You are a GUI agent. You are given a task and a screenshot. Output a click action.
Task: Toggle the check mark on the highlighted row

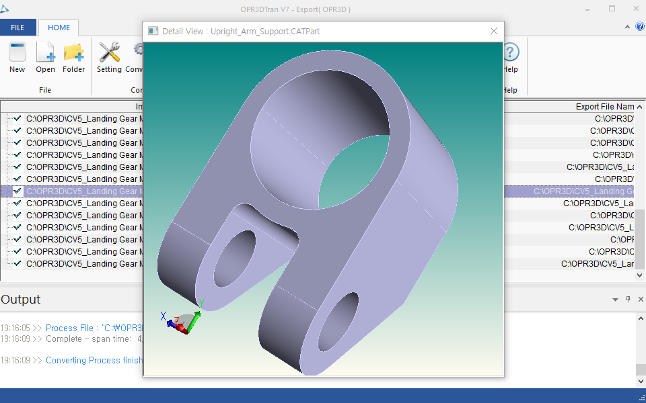[x=17, y=191]
